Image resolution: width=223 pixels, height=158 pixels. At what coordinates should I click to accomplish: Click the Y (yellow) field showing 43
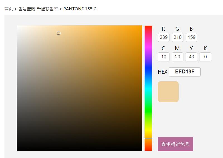click(192, 57)
